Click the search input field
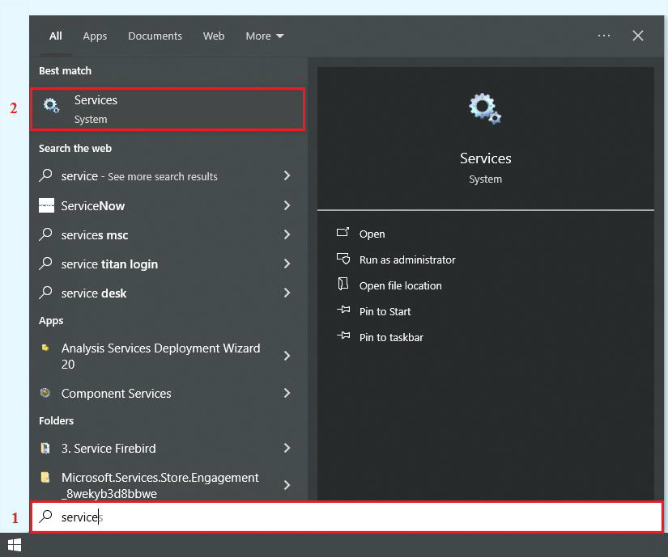Image resolution: width=668 pixels, height=557 pixels. click(x=348, y=517)
